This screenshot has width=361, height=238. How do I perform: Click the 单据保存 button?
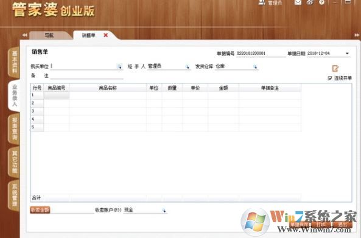[x=300, y=225]
